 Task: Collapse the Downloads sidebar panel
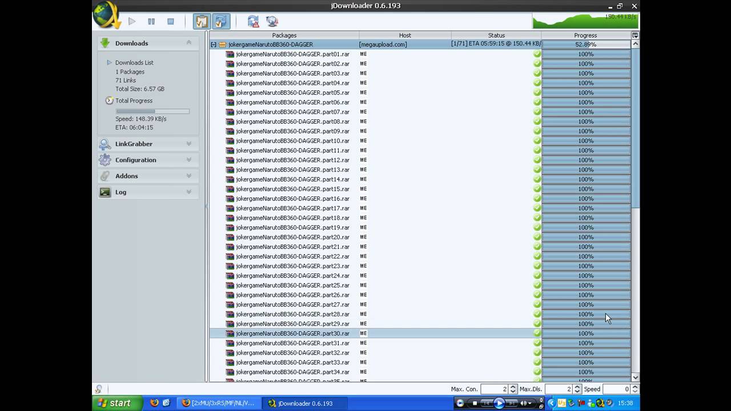point(188,43)
